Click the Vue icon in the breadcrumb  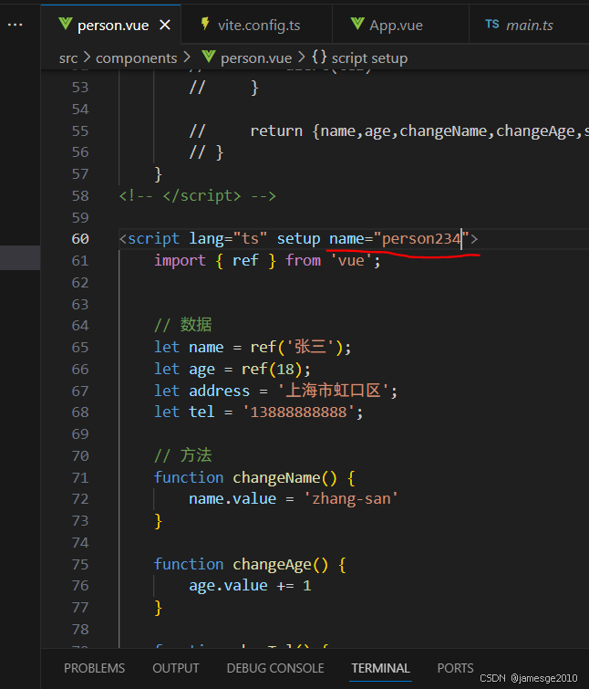pos(209,57)
